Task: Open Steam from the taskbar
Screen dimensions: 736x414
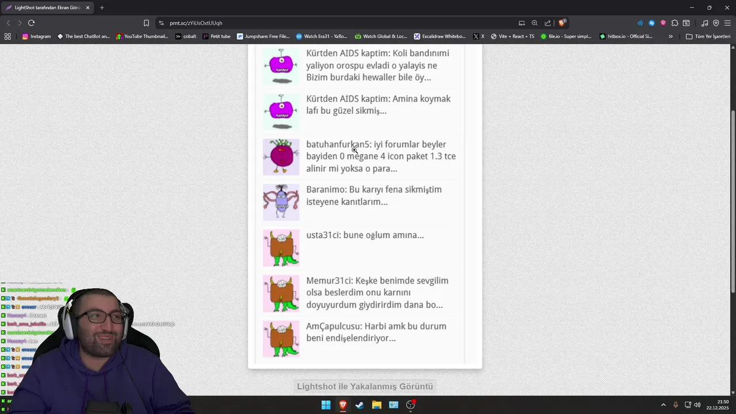Action: click(x=359, y=405)
